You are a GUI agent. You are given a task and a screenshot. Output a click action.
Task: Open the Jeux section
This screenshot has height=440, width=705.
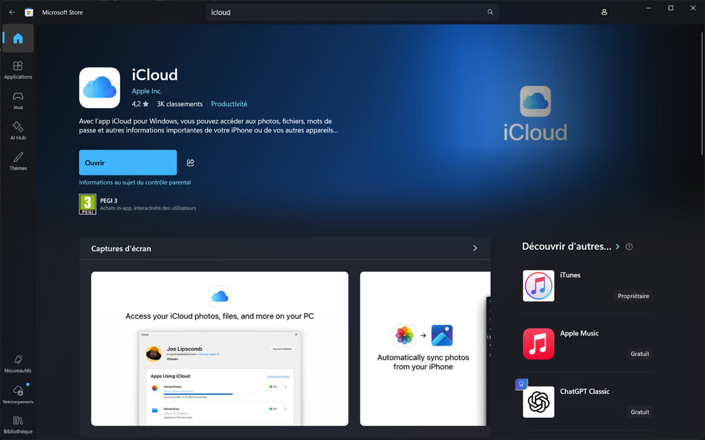click(18, 100)
